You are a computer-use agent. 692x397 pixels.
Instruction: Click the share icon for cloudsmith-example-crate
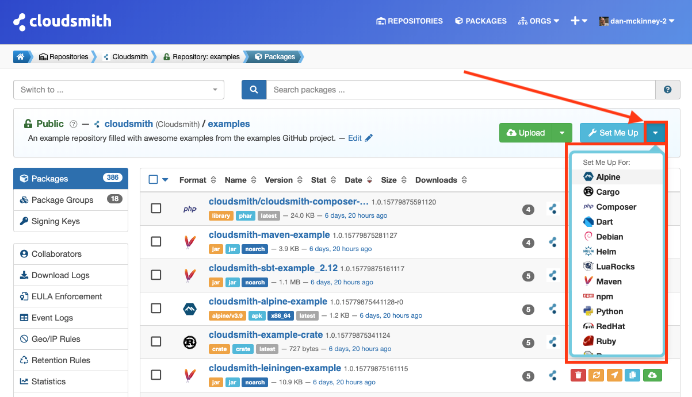(553, 342)
